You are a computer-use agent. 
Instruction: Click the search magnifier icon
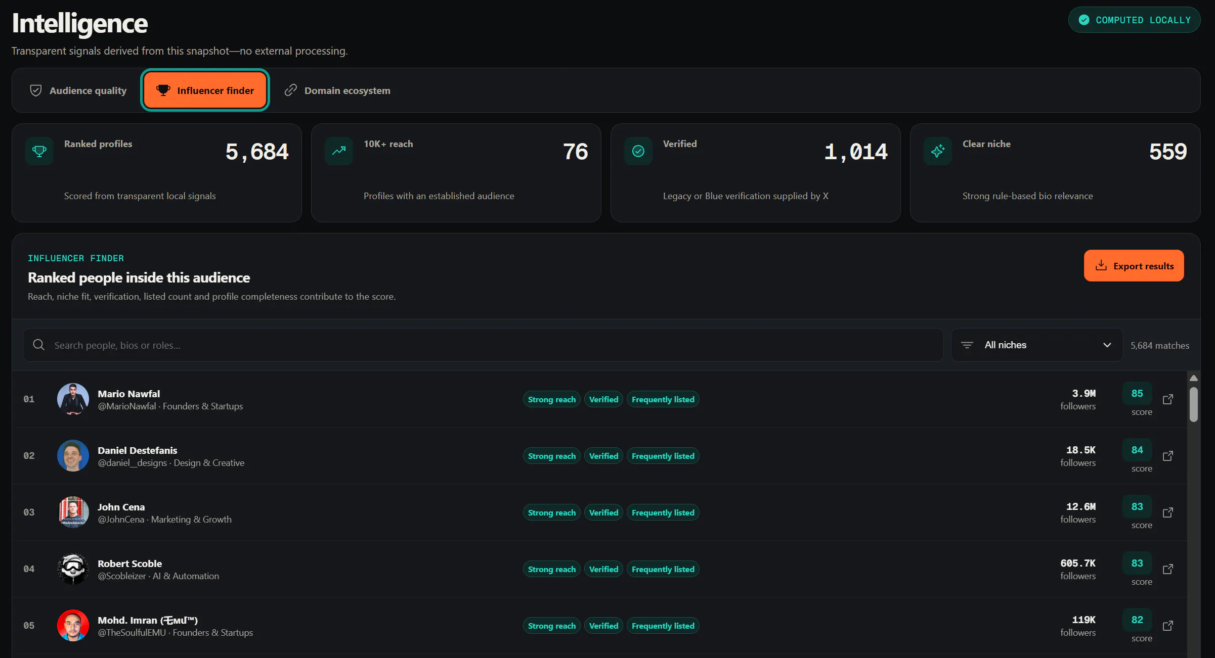pos(39,345)
